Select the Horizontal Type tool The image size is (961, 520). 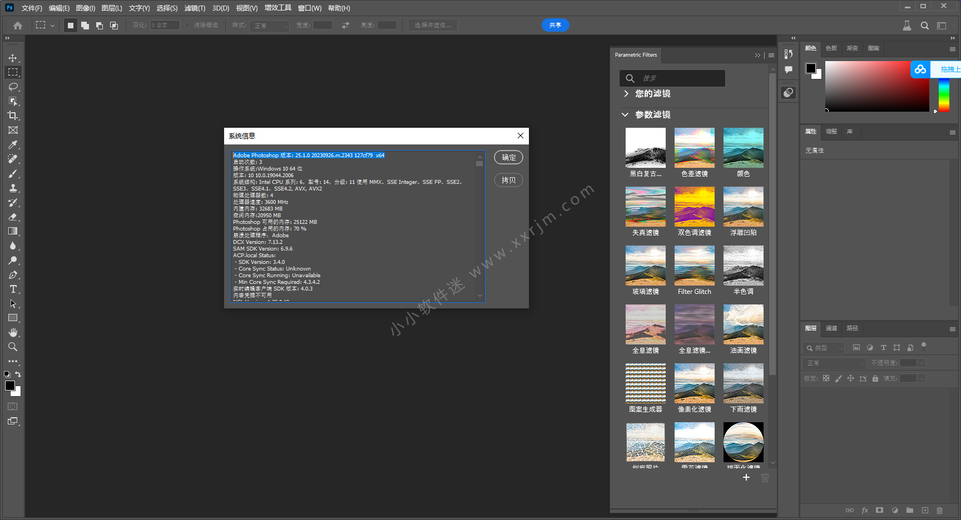click(13, 289)
